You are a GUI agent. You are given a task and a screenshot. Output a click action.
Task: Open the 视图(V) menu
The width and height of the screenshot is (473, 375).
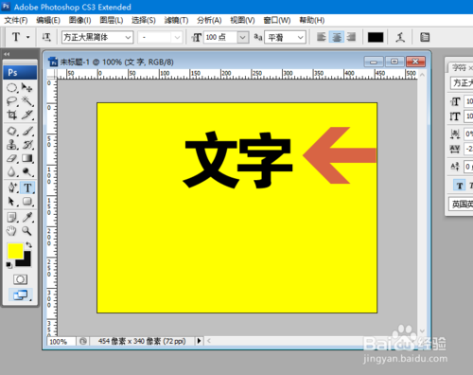[242, 21]
